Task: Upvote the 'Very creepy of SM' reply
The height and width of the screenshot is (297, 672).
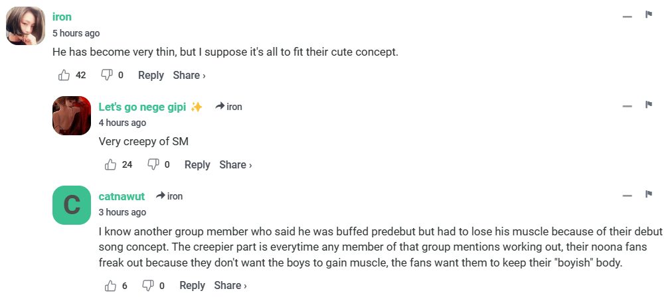Action: coord(111,164)
